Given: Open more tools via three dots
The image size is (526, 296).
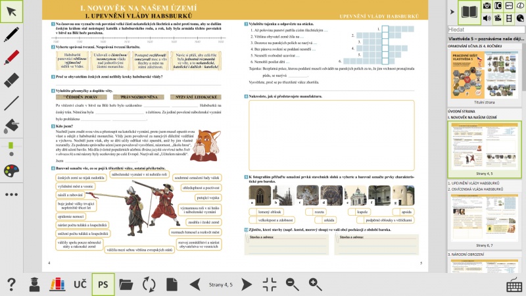Looking at the screenshot, I should click(x=11, y=194).
